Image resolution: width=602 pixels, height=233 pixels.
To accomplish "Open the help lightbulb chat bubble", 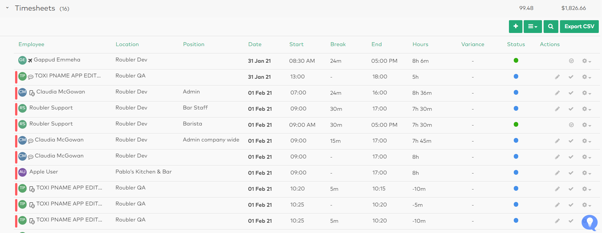I will pyautogui.click(x=589, y=222).
